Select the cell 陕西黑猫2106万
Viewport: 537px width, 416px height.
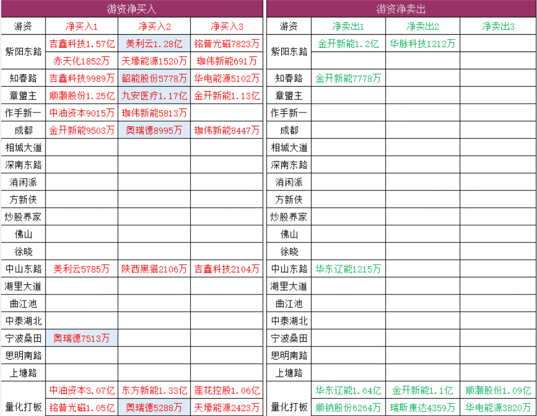[x=154, y=269]
